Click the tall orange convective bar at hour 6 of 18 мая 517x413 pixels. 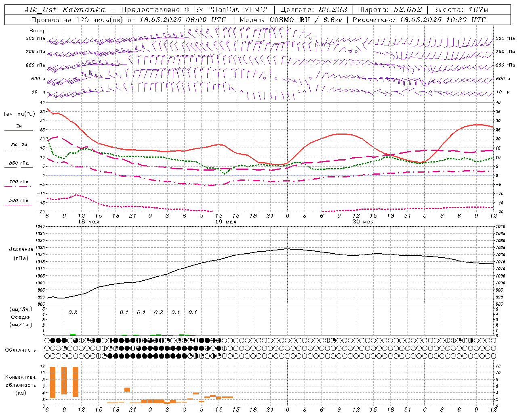click(53, 382)
